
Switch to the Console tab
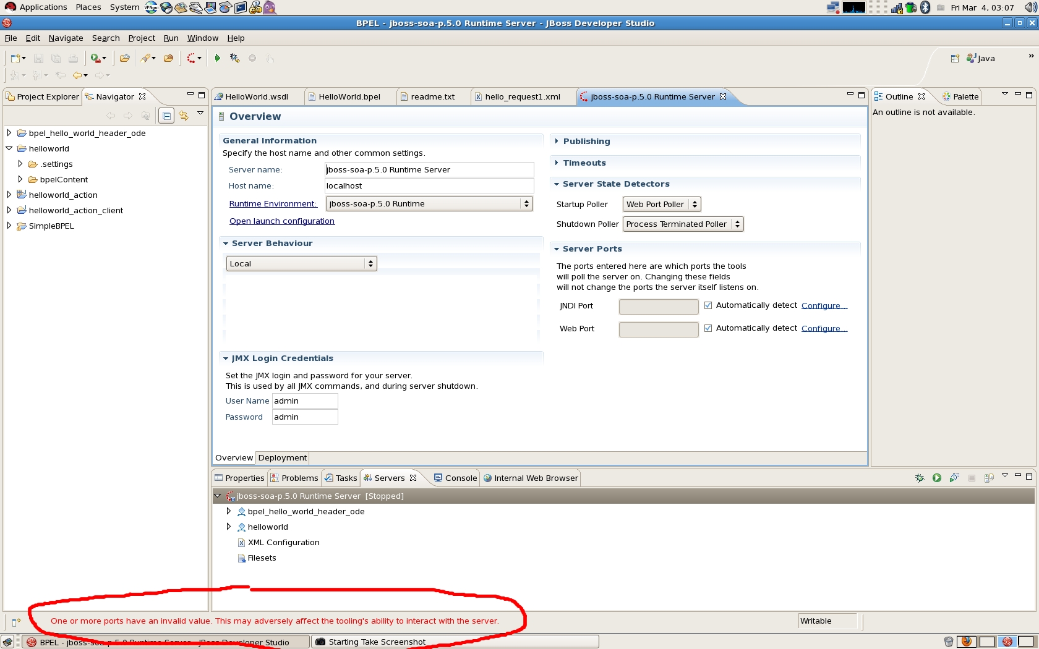click(455, 478)
